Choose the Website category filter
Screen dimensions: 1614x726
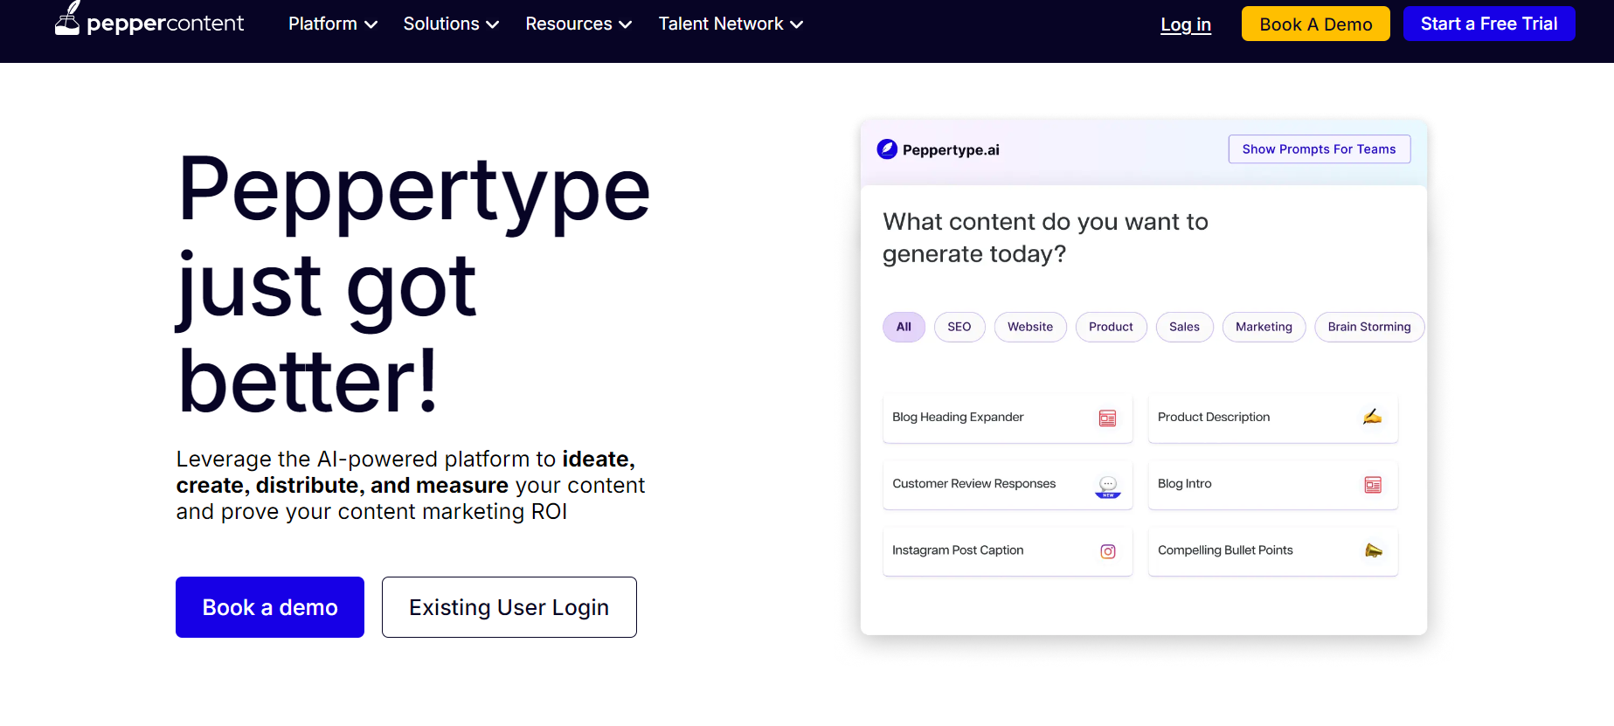click(1029, 327)
